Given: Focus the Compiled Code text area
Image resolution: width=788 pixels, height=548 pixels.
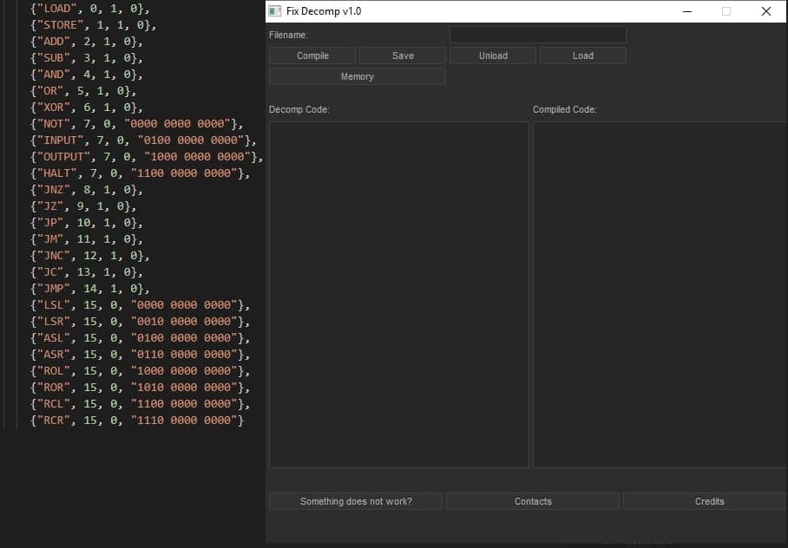Looking at the screenshot, I should click(660, 294).
